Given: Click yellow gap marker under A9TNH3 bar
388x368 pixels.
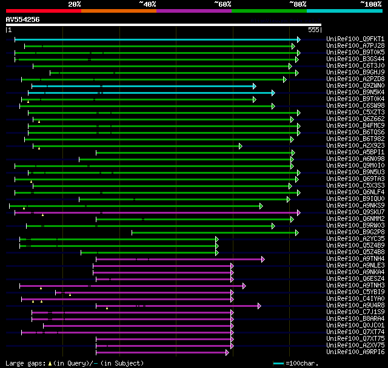Looking at the screenshot, I should [x=41, y=288].
